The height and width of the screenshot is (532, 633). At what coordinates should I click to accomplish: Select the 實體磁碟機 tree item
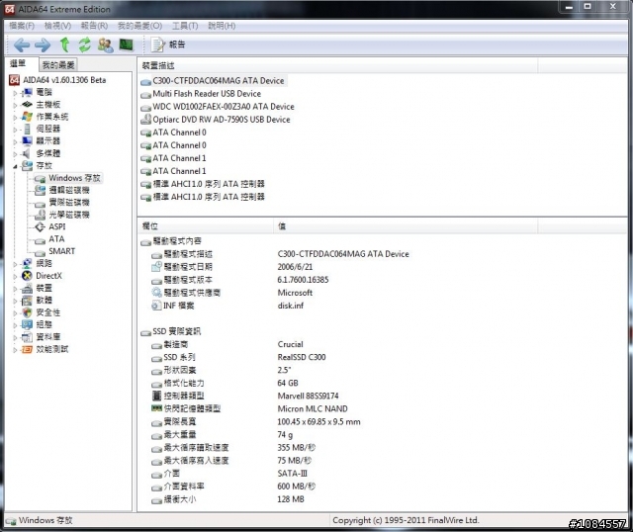(69, 203)
